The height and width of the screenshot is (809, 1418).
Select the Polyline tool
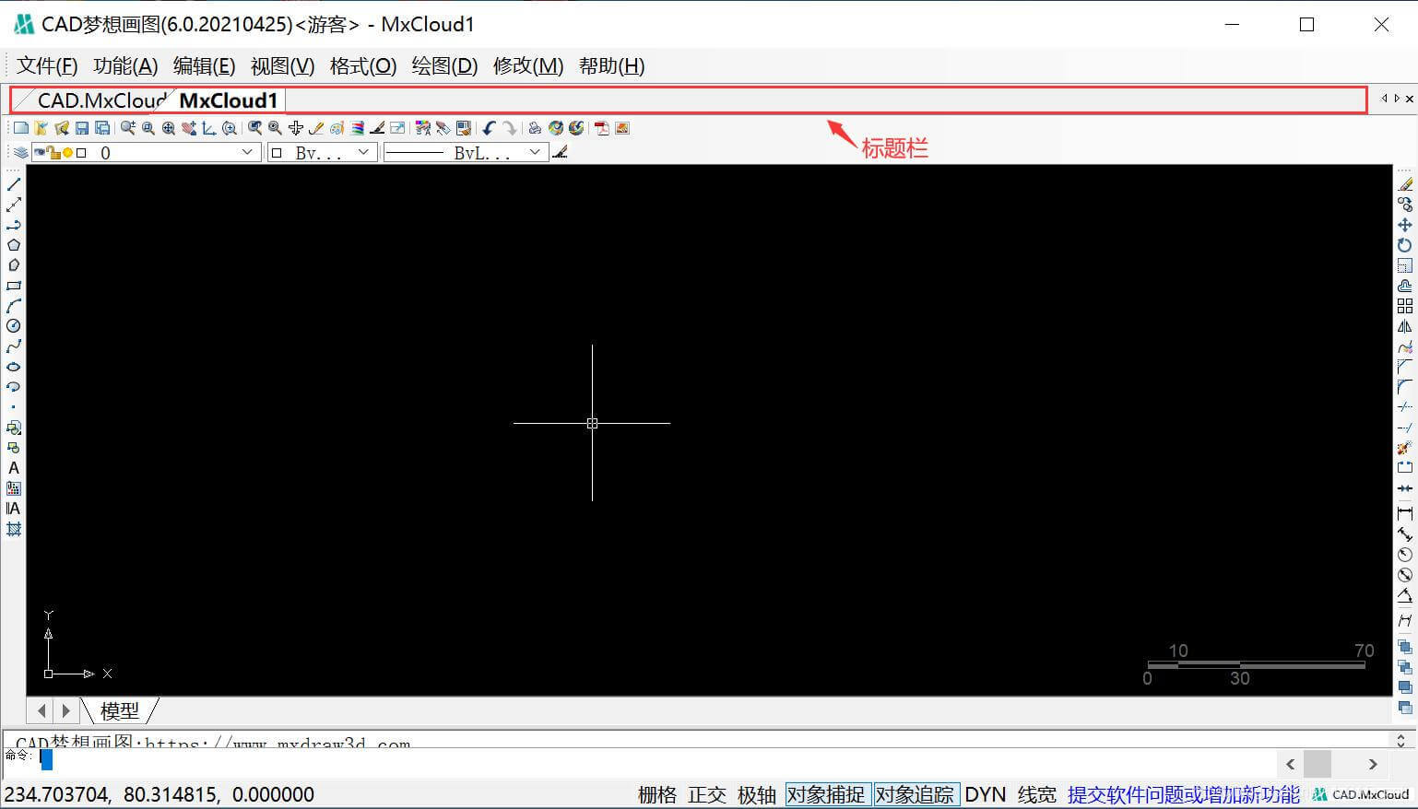(x=14, y=225)
